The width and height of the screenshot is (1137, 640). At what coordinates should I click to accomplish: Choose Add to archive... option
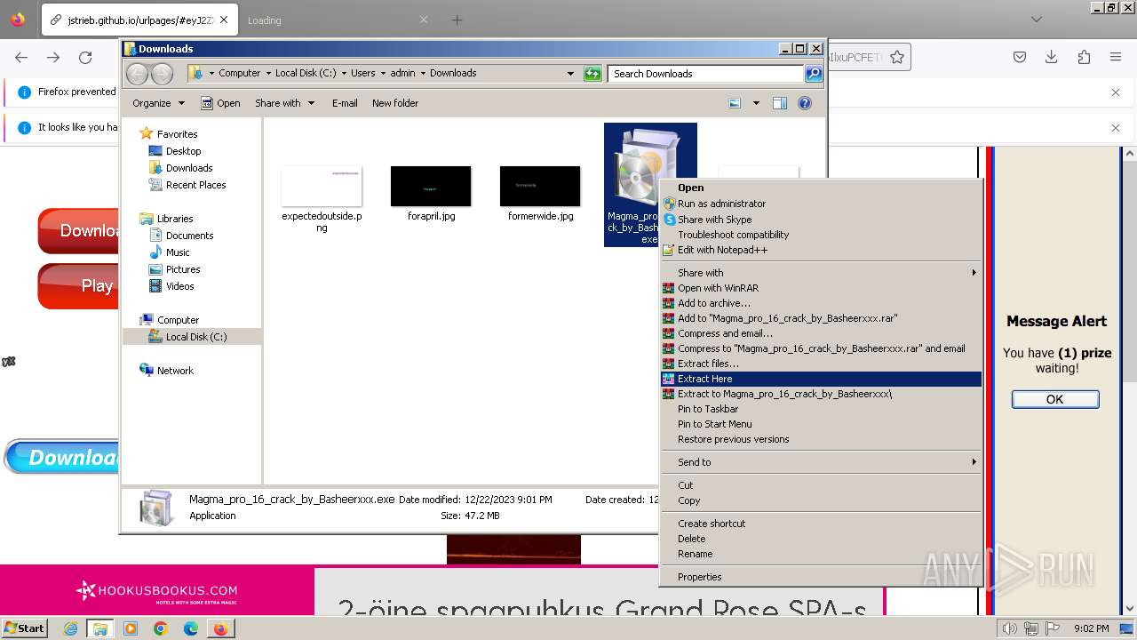pos(821,303)
